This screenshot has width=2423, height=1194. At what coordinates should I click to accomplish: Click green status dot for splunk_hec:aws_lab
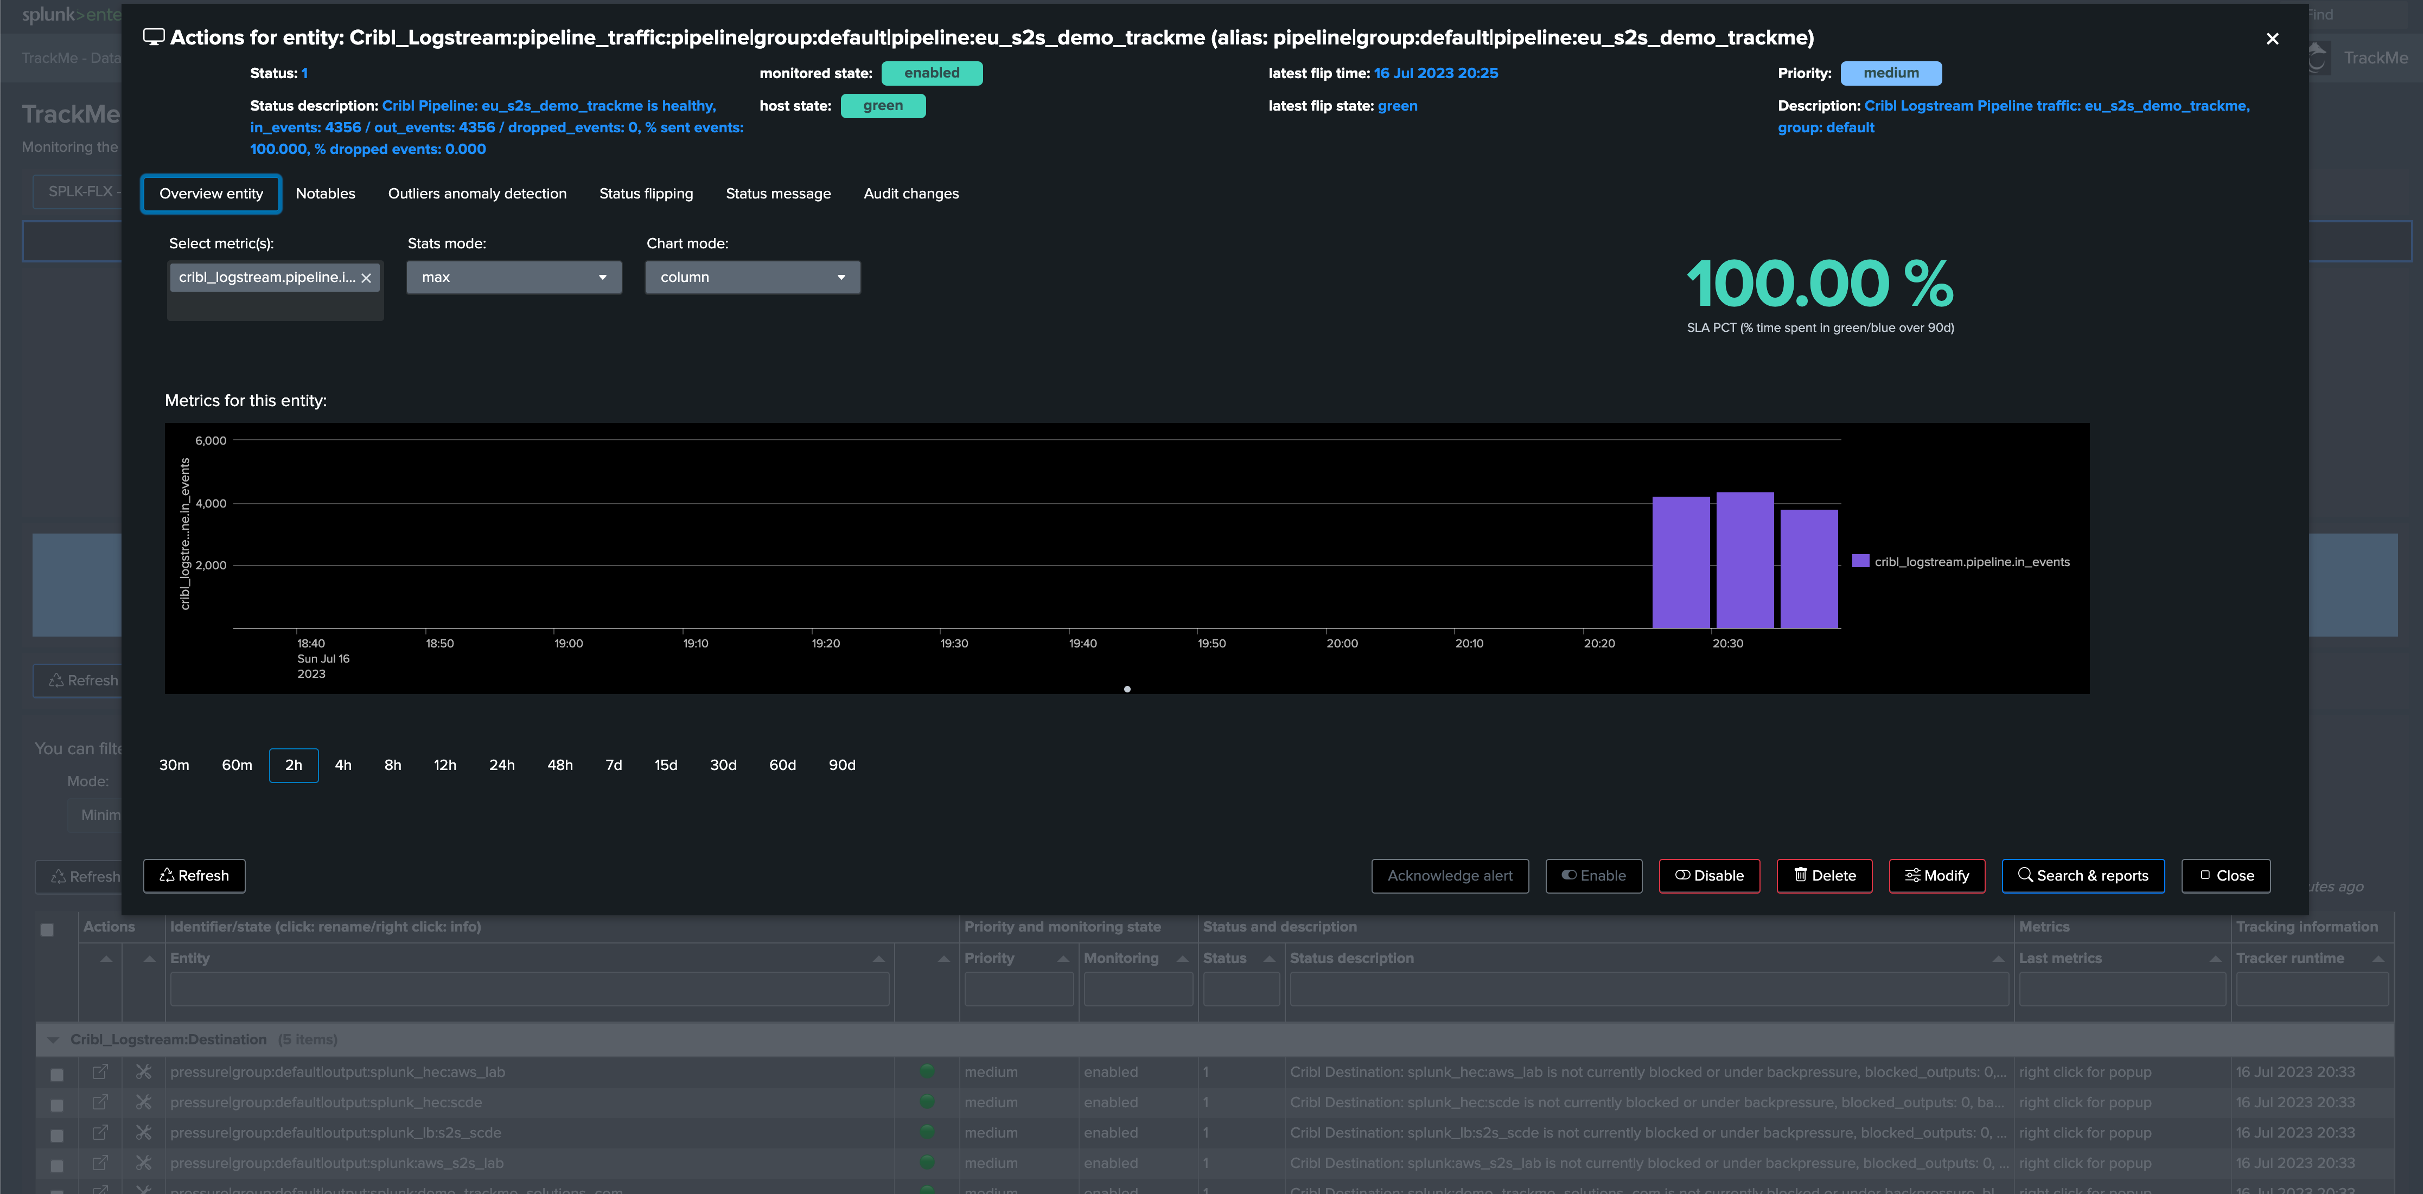[927, 1071]
